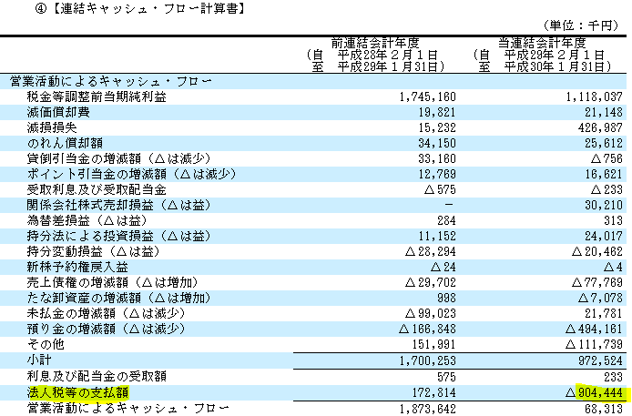The width and height of the screenshot is (632, 416).
Task: Click the value △20,462
Action: click(597, 252)
